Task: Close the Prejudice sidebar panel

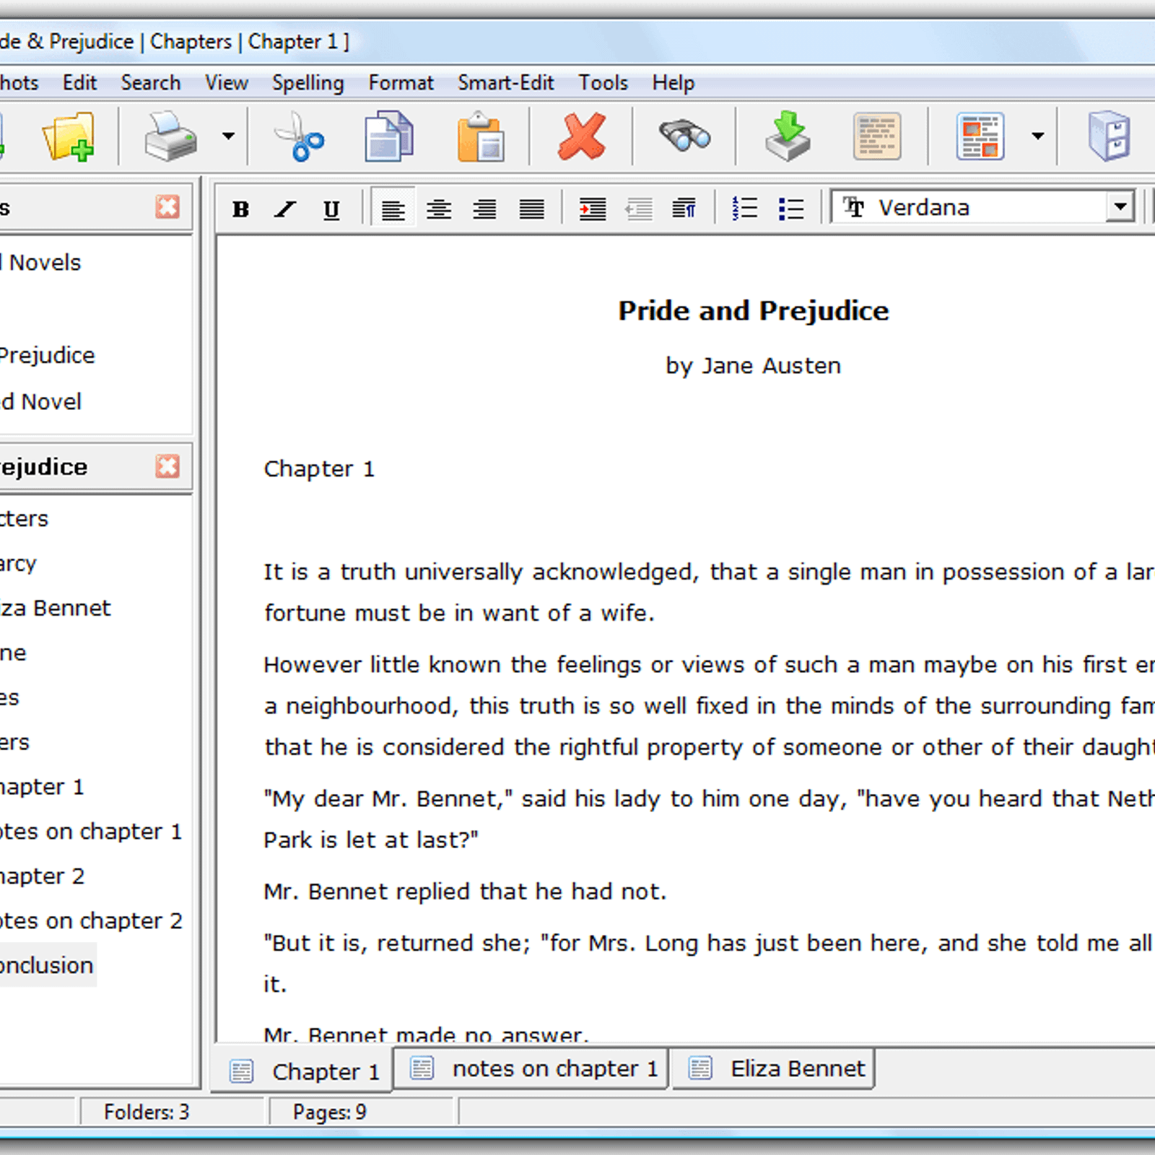Action: tap(167, 466)
